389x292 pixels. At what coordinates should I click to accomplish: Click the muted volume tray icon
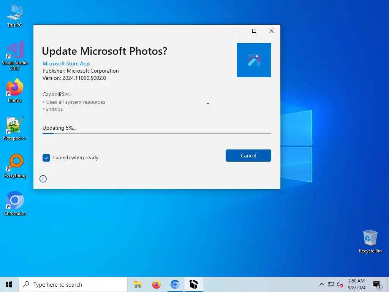coord(340,284)
